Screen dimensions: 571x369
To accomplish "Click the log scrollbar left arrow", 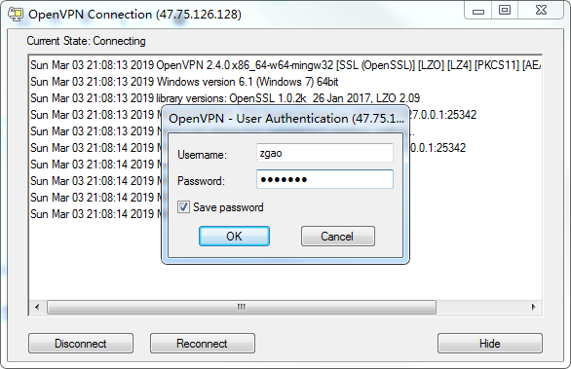I will (37, 307).
